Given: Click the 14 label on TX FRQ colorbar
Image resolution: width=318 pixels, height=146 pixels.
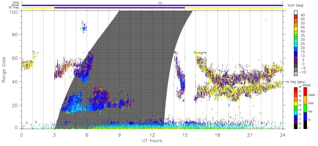Looking at the screenshot, I should [300, 105].
